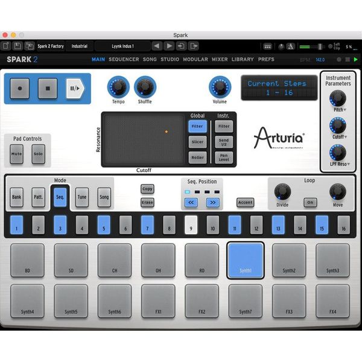Viewport: 362px width, 362px height.
Task: Click the Tempo knob
Action: [x=118, y=87]
